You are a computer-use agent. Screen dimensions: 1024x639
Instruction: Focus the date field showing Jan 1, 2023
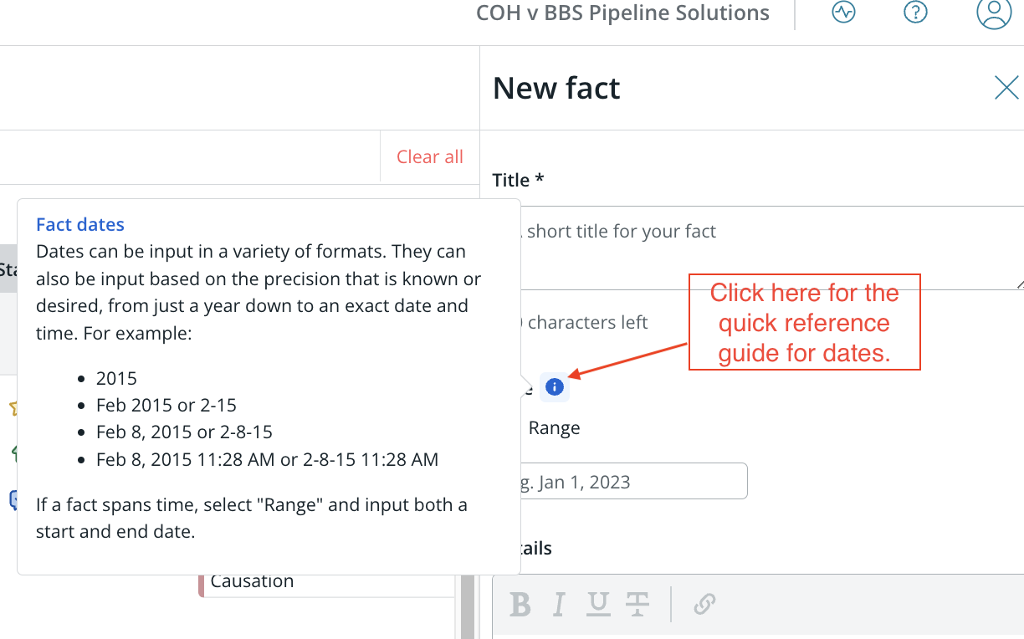coord(620,481)
